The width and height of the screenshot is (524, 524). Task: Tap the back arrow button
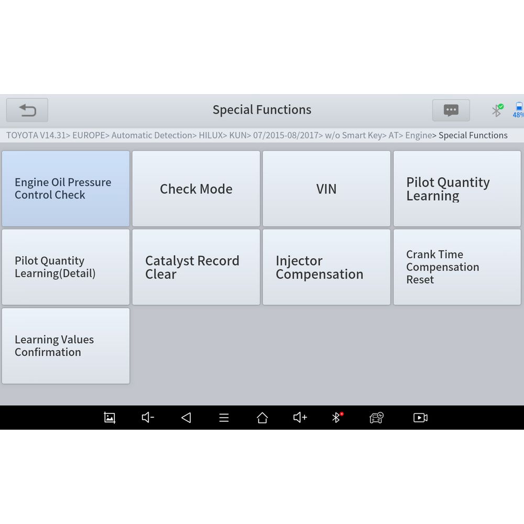[x=27, y=110]
